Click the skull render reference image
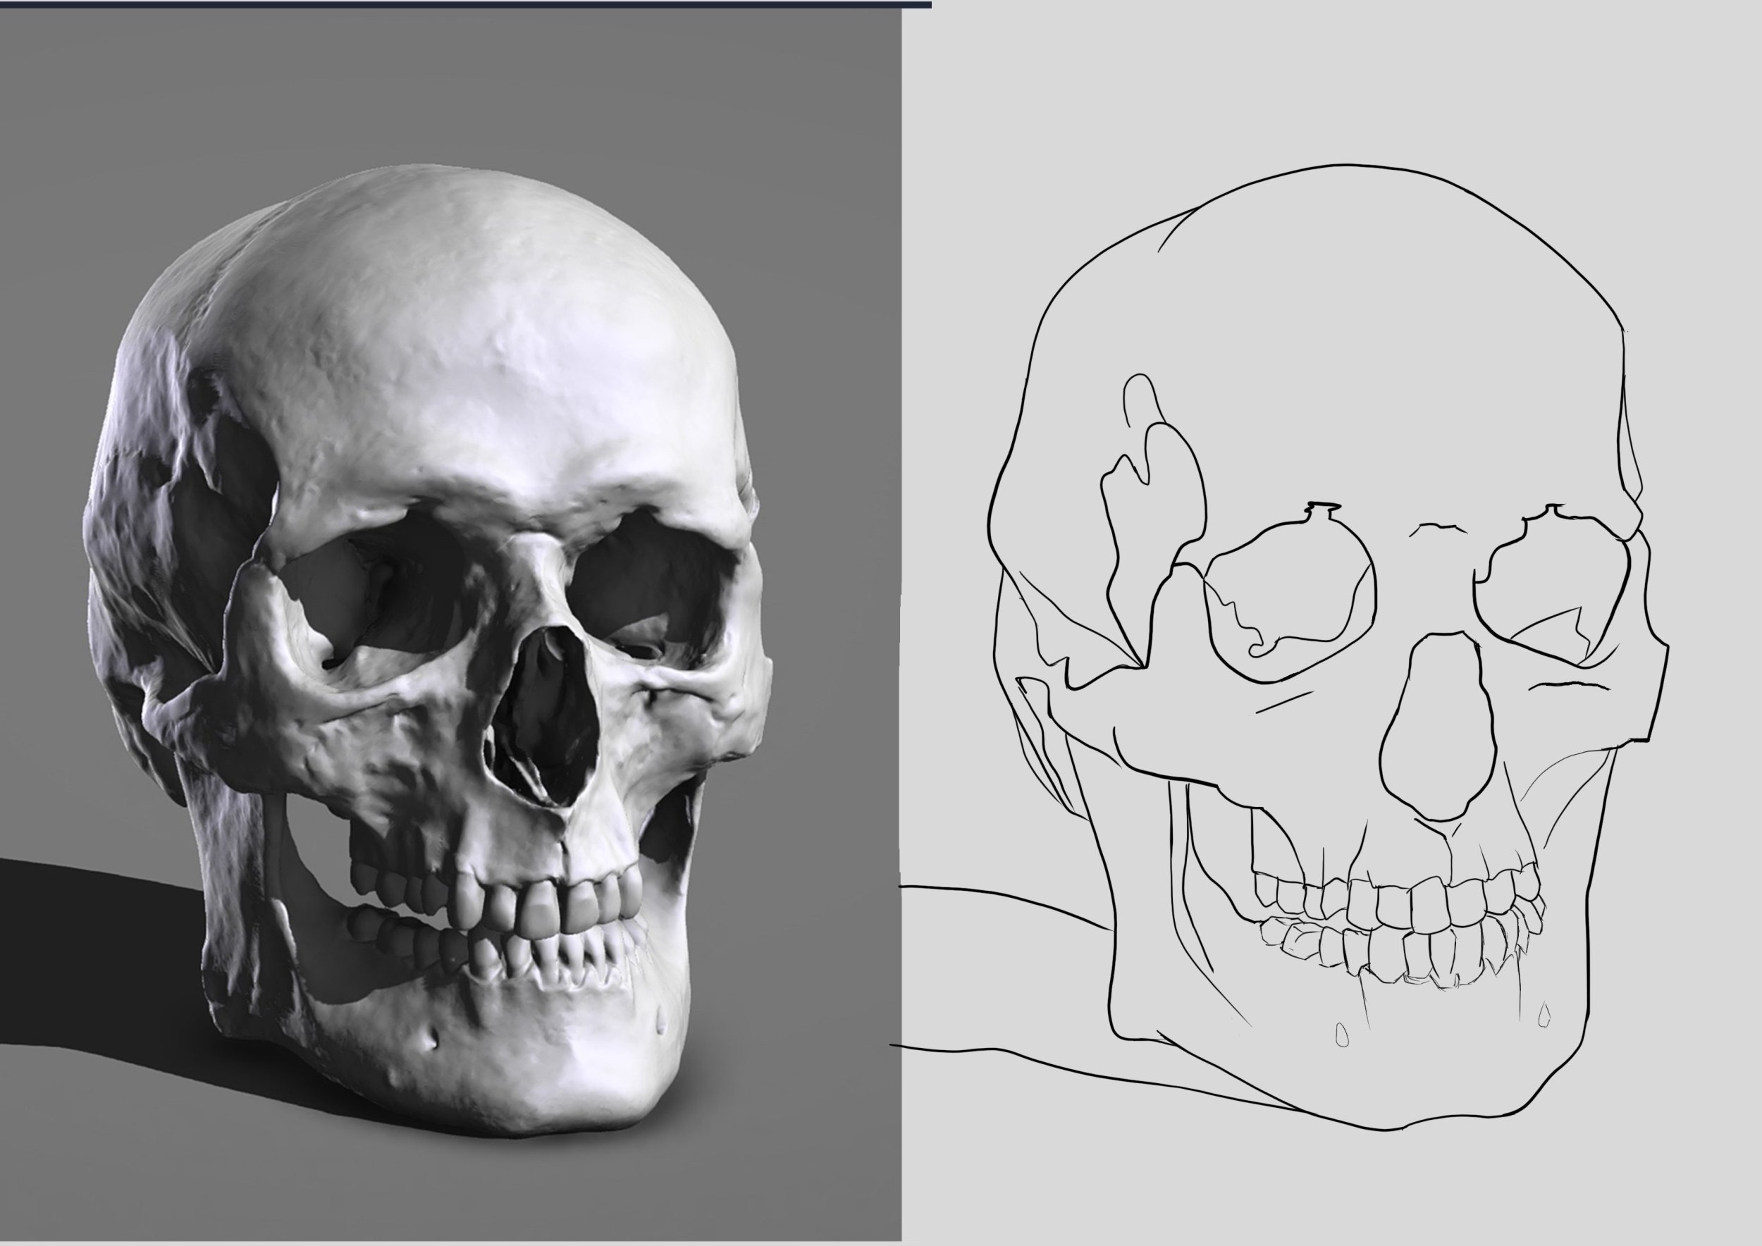The width and height of the screenshot is (1762, 1246). click(450, 625)
